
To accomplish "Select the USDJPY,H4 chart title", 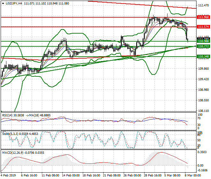I will coord(14,4).
